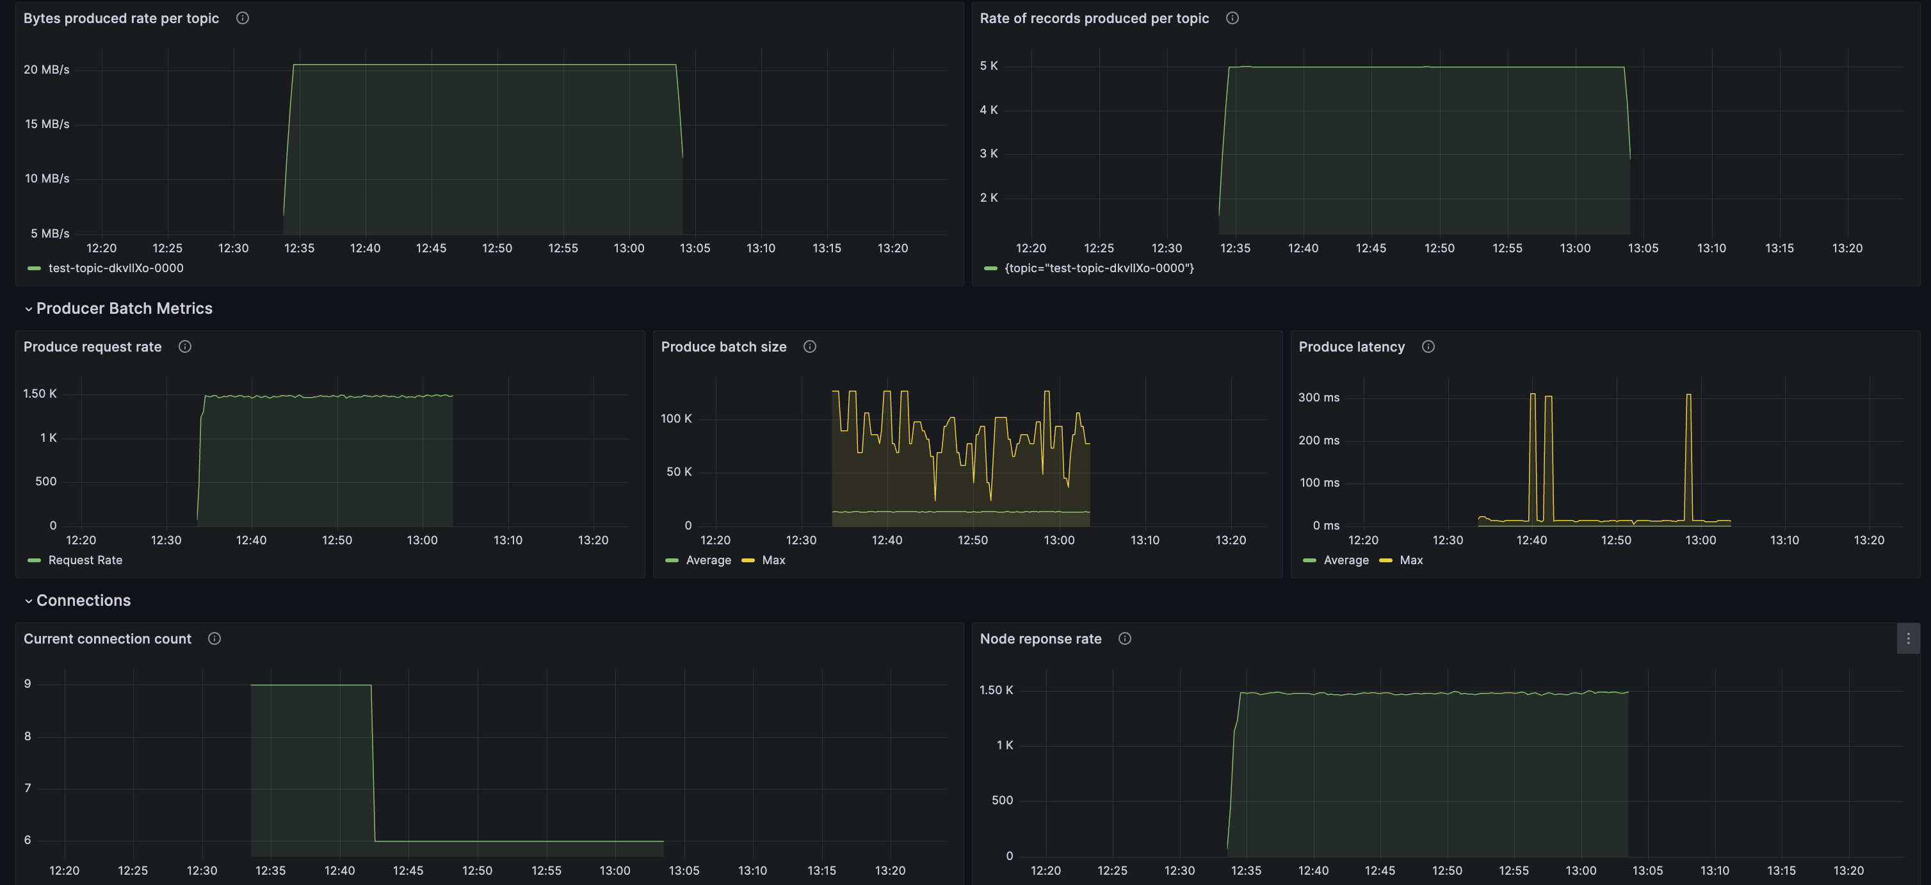Open the Current connection count panel title menu
This screenshot has height=885, width=1931.
point(107,638)
